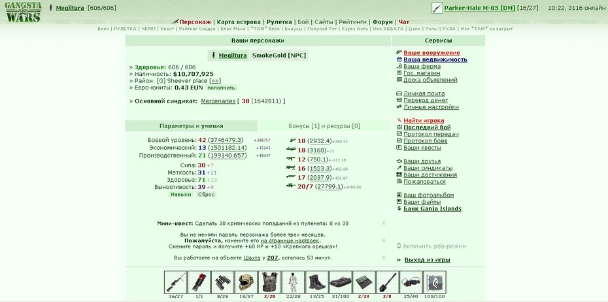Viewport: 608px width, 302px height.
Task: Select the laptop item 2/23
Action: pos(363,282)
